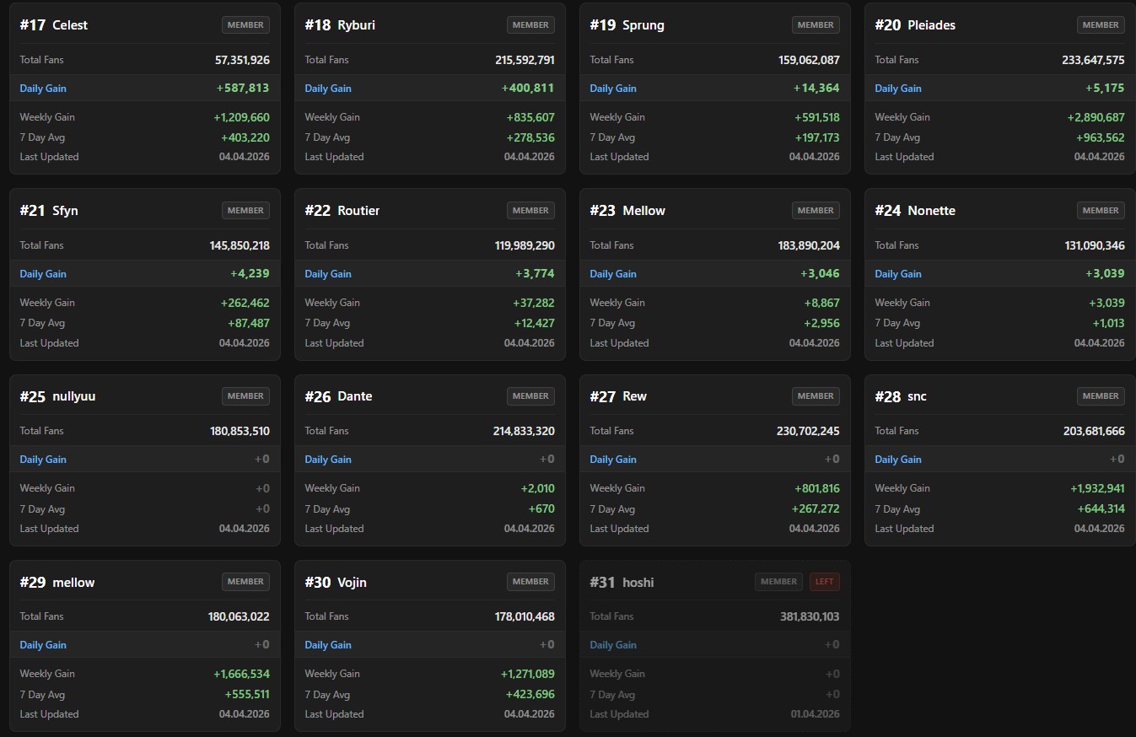Select the weekly gain value +2,010
Screen dimensions: 1136x737
coord(538,488)
